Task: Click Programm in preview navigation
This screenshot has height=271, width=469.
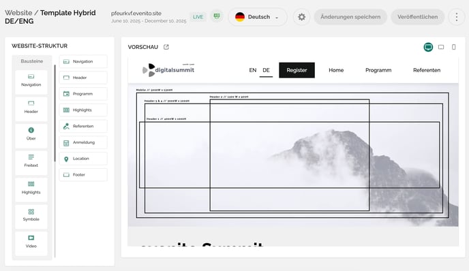Action: pyautogui.click(x=378, y=70)
